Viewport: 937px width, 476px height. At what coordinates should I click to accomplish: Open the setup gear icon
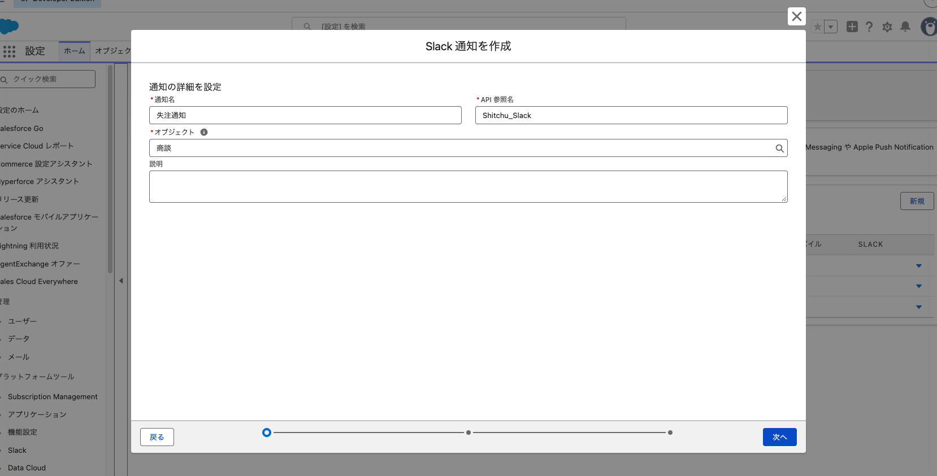tap(887, 27)
